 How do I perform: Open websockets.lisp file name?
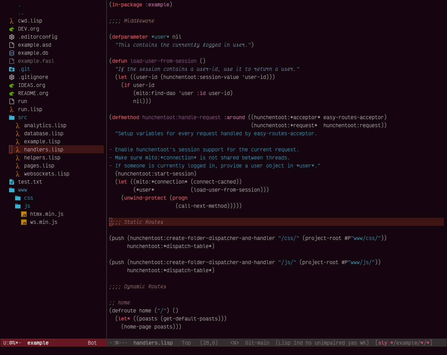click(47, 174)
